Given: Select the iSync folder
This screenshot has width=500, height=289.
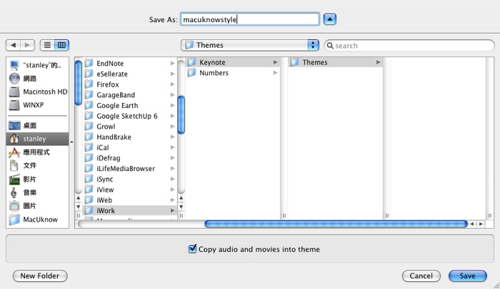Looking at the screenshot, I should coord(130,179).
